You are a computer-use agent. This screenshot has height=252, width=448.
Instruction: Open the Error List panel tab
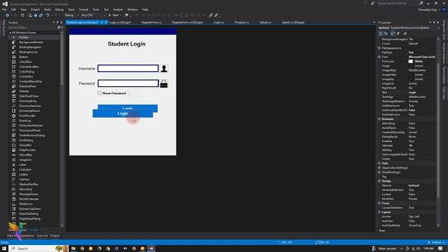click(x=42, y=236)
